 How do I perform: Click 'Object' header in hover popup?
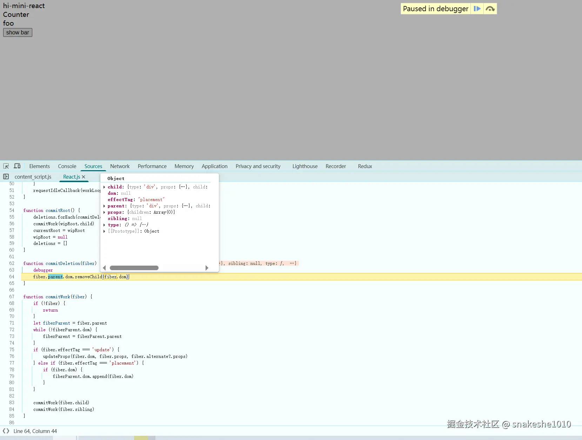click(x=116, y=179)
